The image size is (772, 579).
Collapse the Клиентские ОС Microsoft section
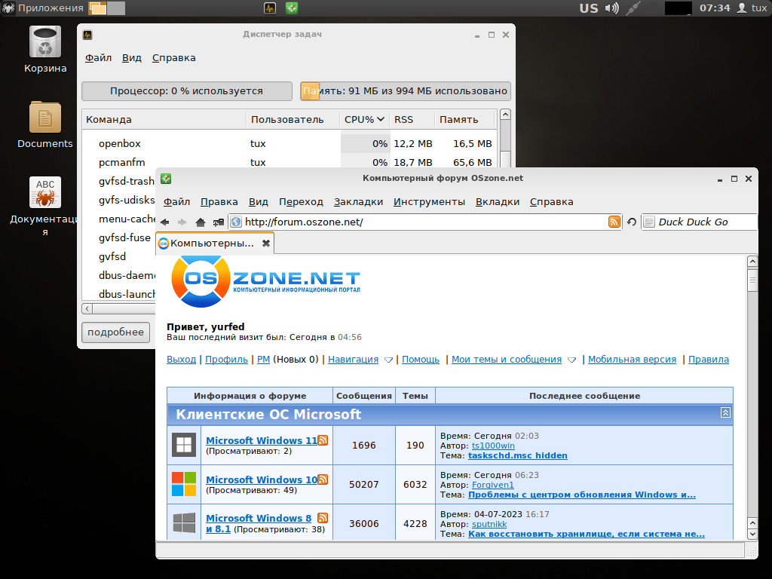[x=725, y=412]
